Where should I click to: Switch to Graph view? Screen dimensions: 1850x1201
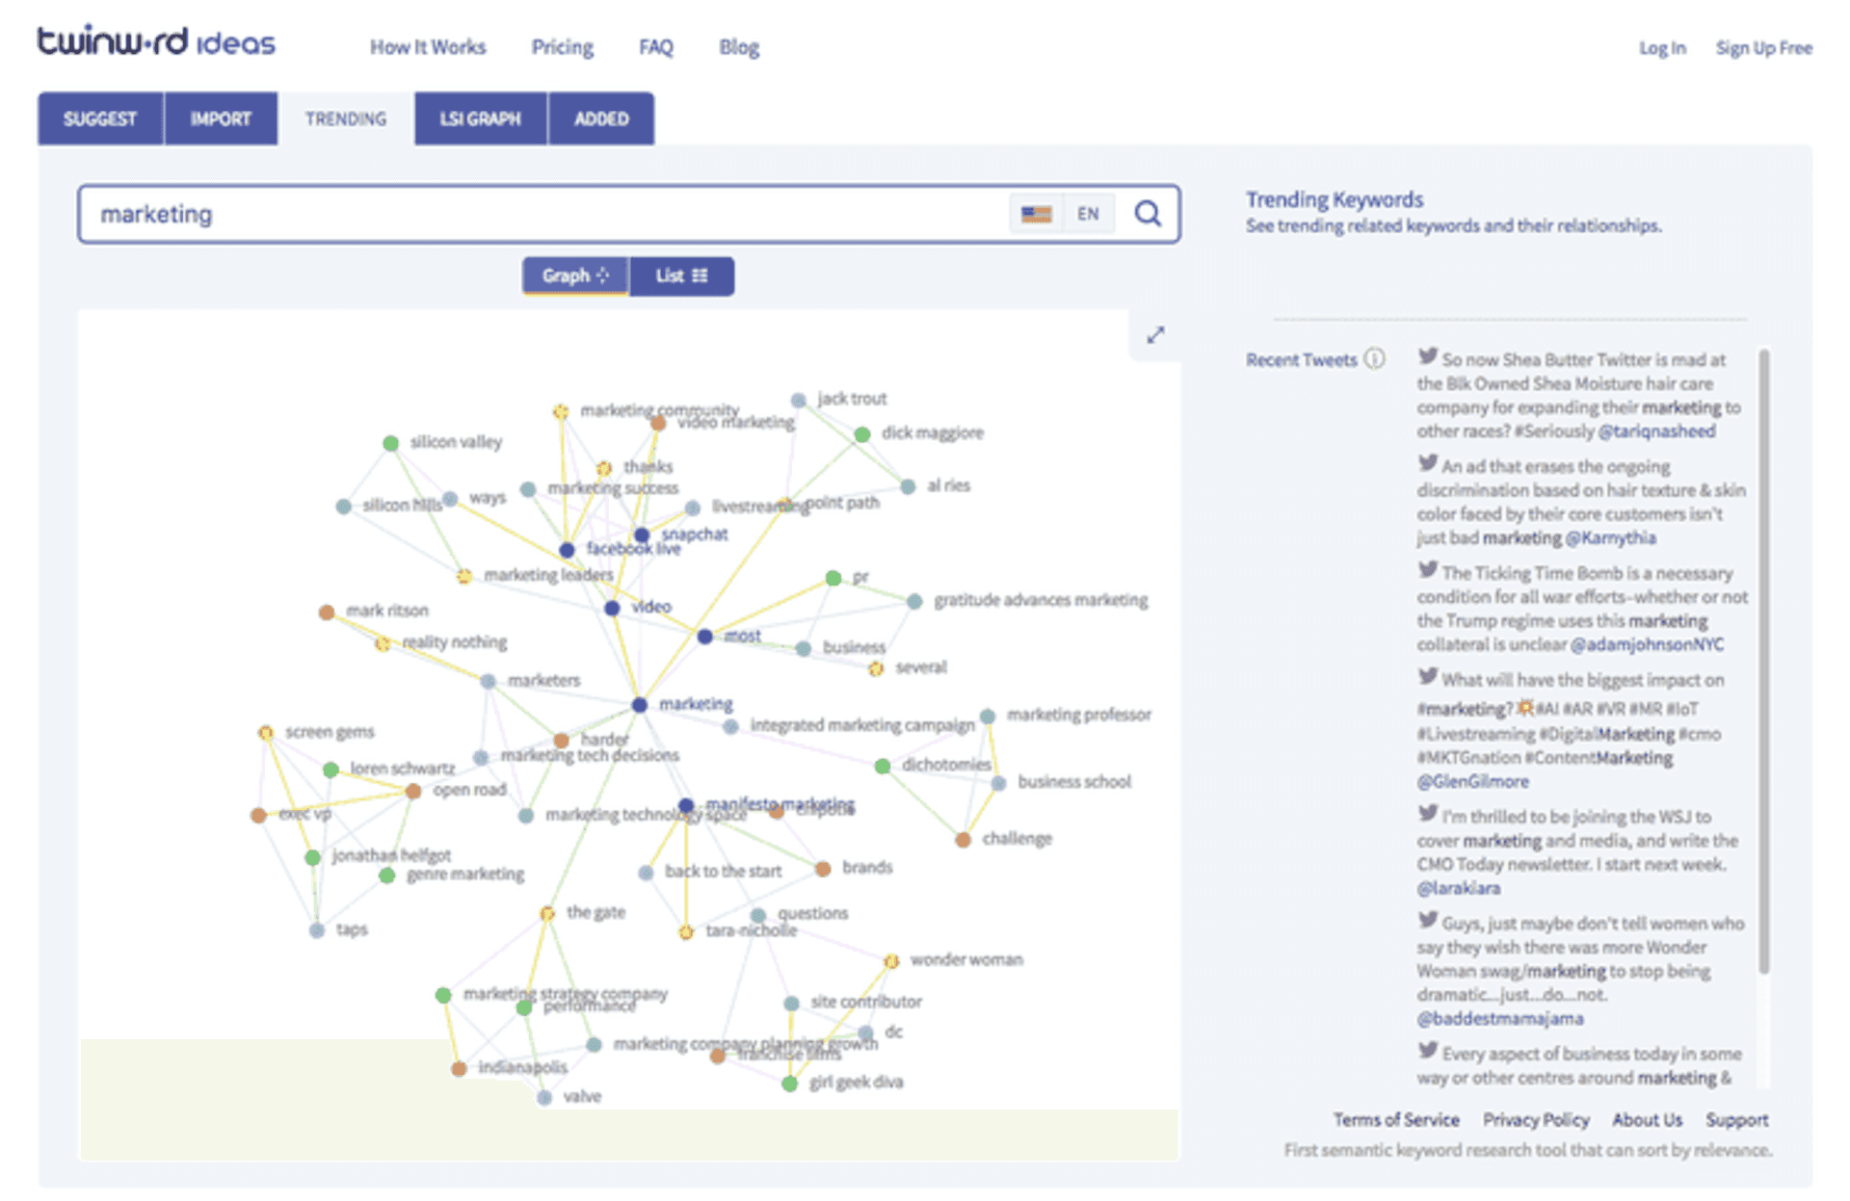(x=574, y=275)
